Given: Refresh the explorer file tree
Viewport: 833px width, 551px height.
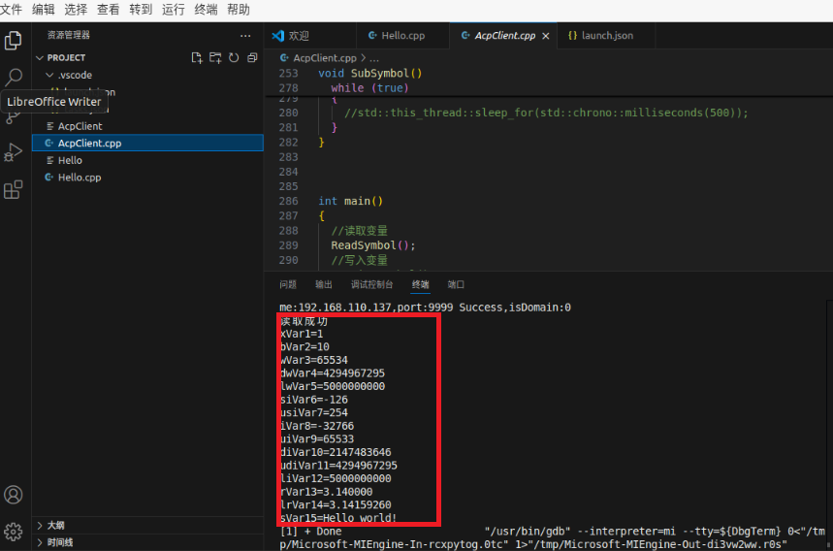Looking at the screenshot, I should click(x=234, y=57).
